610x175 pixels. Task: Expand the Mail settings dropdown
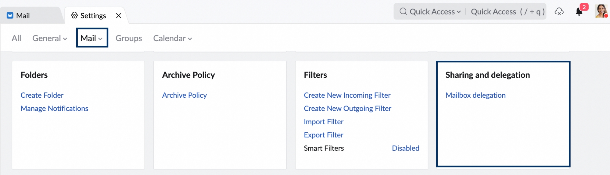tap(92, 38)
